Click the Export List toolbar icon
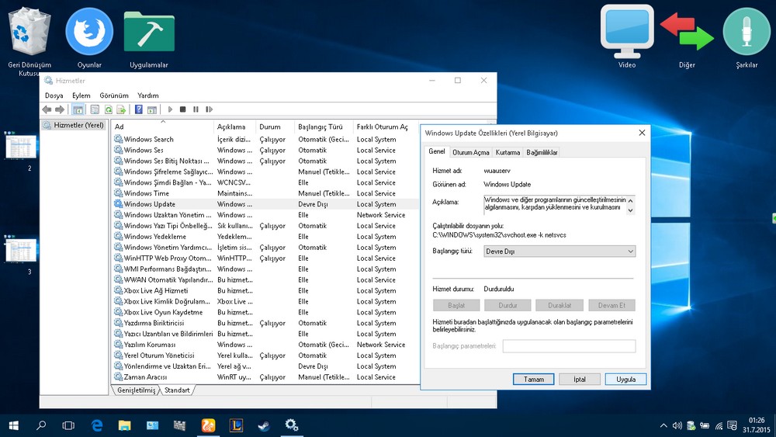This screenshot has height=437, width=776. (x=121, y=109)
